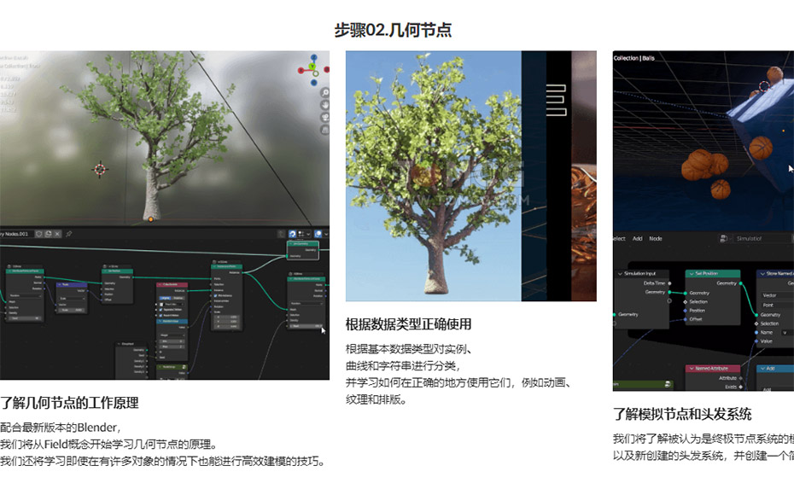Click the scale value field in the purple node
Viewport: 794px width, 489px height.
(x=72, y=311)
